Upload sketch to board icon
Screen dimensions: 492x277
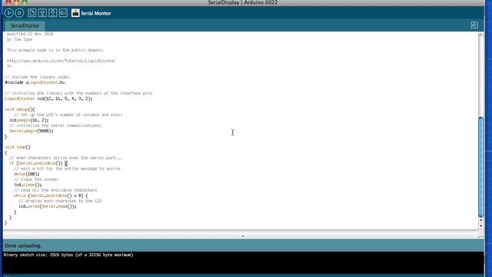tap(63, 13)
